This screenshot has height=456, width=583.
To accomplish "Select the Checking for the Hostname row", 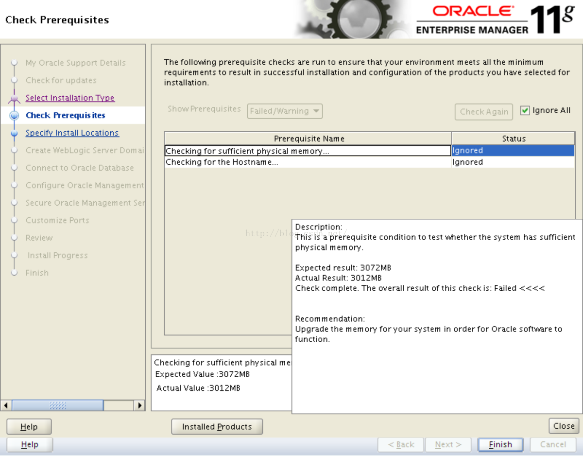I will 369,162.
